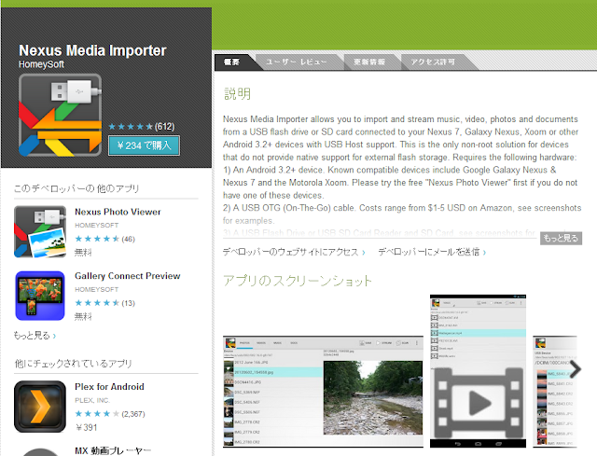
Task: Click PLEX, INC. developer label
Action: 92,400
